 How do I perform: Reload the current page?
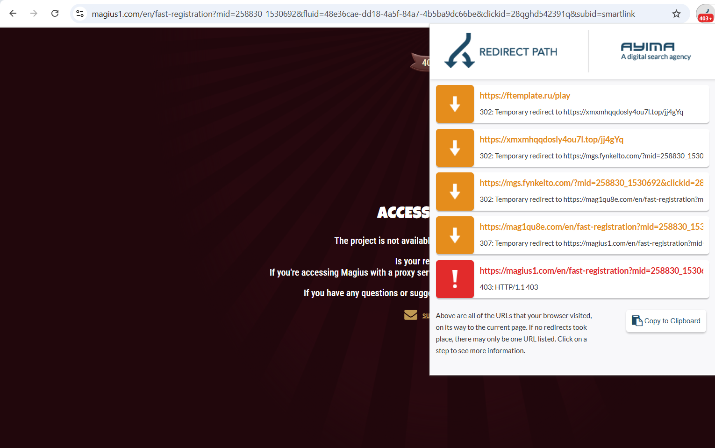pyautogui.click(x=55, y=14)
